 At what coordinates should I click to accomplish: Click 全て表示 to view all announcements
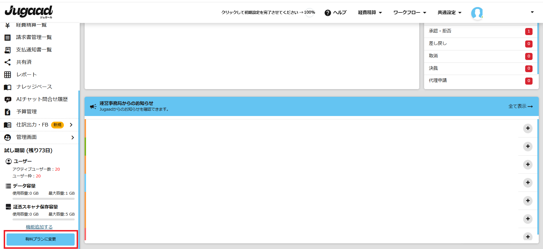520,106
